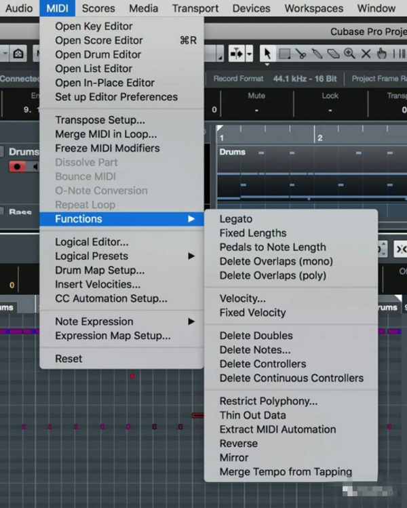Screen dimensions: 407x508
Task: Click the lower editor X toolbar icon
Action: tap(400, 249)
